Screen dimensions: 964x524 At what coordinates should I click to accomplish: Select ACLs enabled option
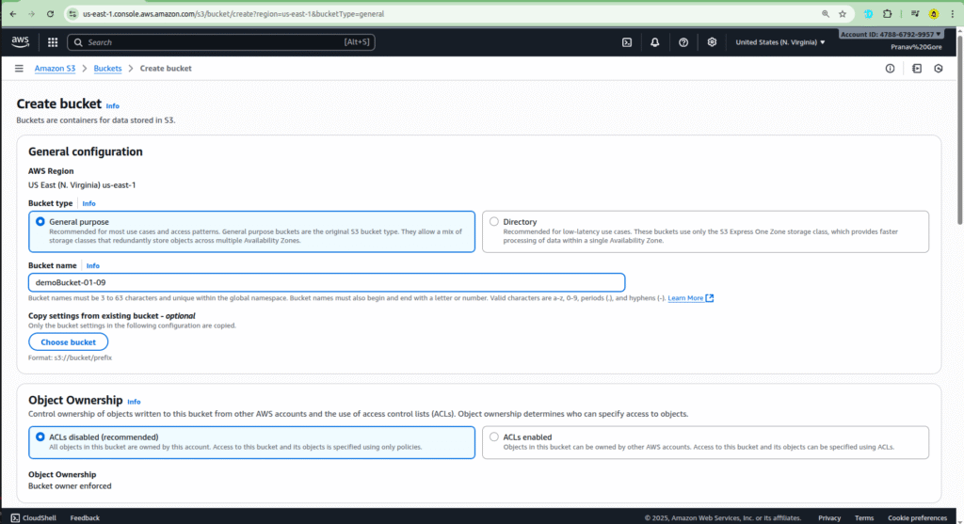point(494,437)
